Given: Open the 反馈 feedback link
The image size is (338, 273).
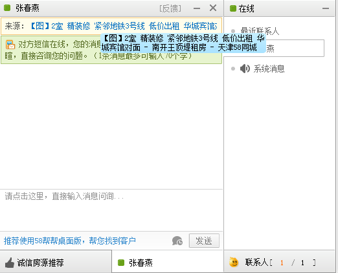Looking at the screenshot, I should pos(170,8).
